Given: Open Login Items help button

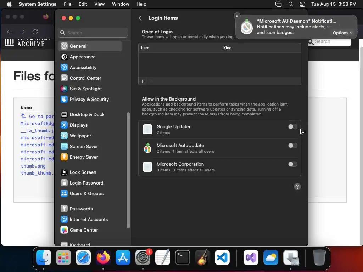Looking at the screenshot, I should click(x=297, y=187).
